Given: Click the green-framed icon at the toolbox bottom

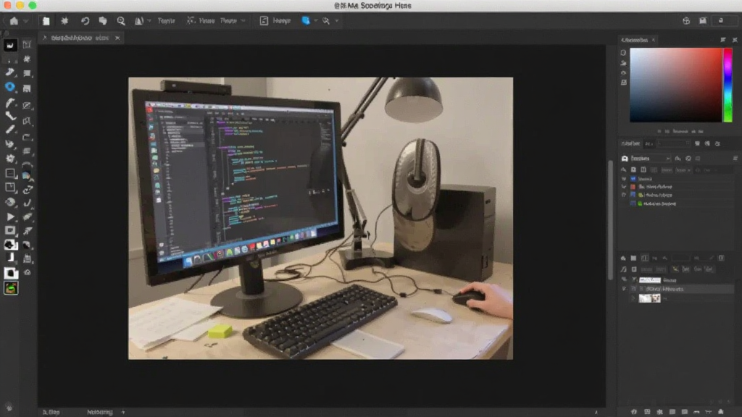Looking at the screenshot, I should tap(11, 288).
